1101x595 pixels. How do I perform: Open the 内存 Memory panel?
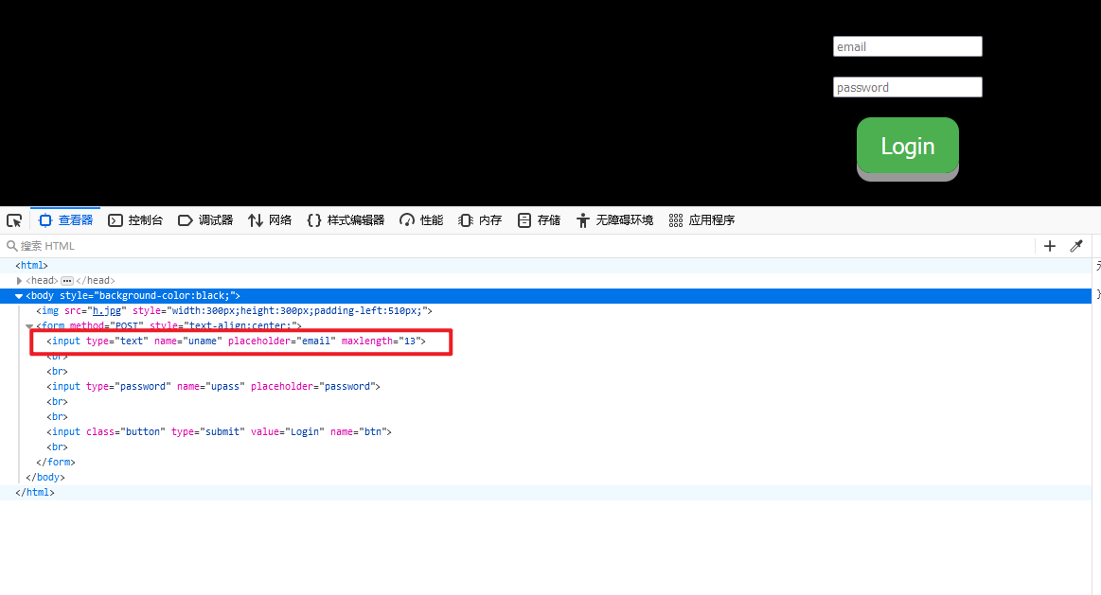coord(480,220)
